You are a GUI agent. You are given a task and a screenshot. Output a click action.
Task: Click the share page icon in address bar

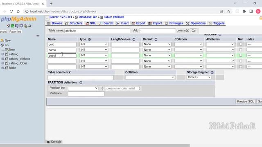pos(221,11)
